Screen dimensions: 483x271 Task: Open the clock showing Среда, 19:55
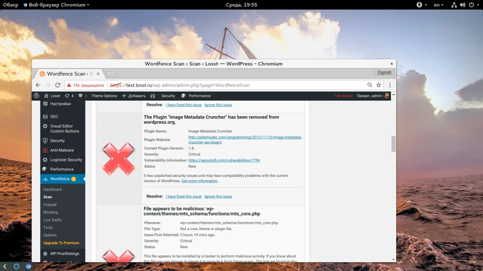coord(241,5)
